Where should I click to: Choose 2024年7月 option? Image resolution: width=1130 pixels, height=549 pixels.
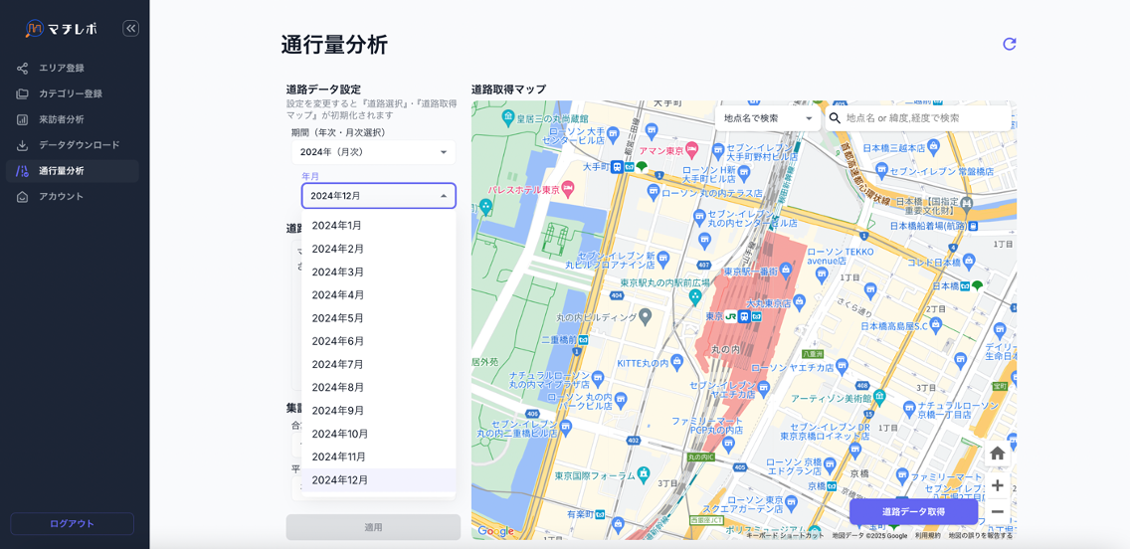[379, 364]
